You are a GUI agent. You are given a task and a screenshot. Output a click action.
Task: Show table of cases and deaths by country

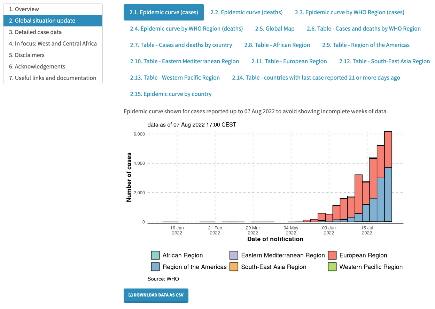click(x=181, y=45)
